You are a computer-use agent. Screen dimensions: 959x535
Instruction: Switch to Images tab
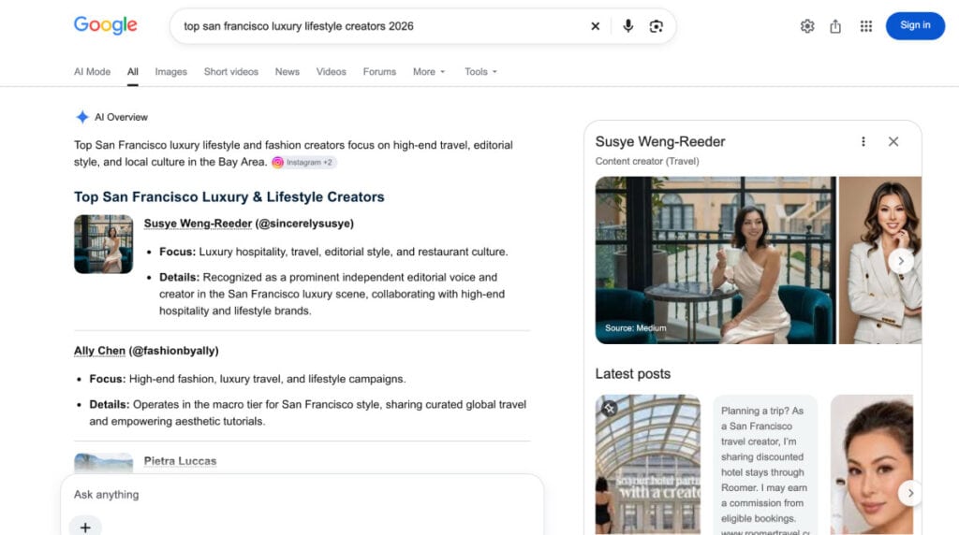click(x=170, y=71)
